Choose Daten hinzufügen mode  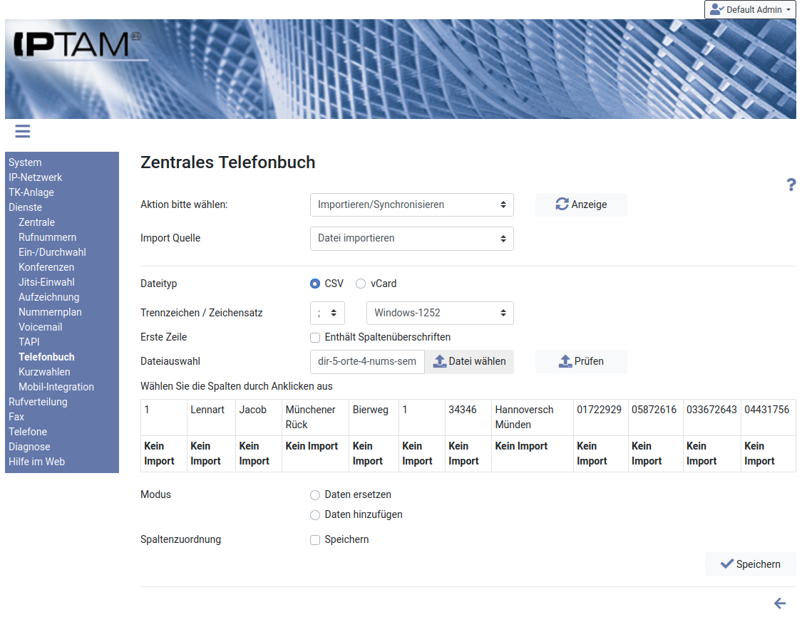(315, 515)
